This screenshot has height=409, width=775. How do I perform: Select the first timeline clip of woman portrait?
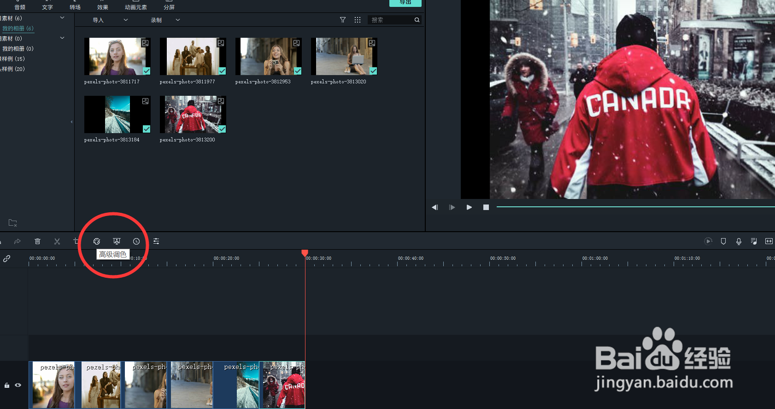coord(52,385)
